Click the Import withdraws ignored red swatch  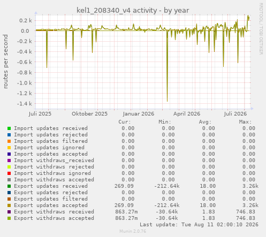click(x=9, y=173)
